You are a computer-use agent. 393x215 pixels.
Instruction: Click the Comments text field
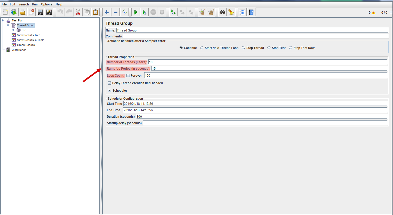256,36
